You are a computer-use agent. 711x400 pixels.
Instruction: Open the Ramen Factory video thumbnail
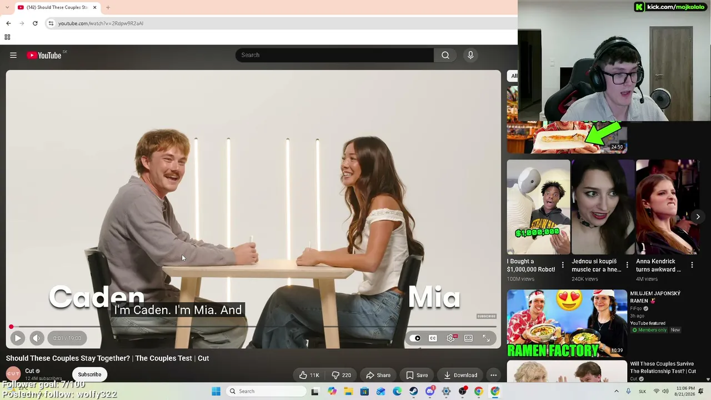coord(567,323)
